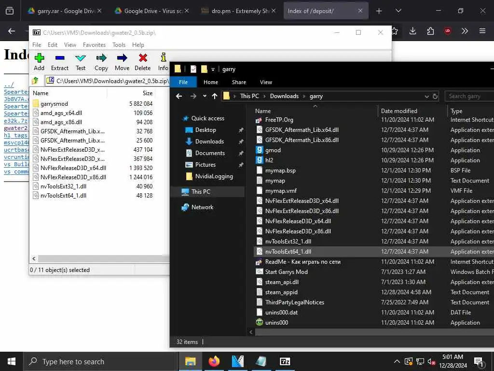Screen dimensions: 494x371
Task: Open Firefox downloads panel icon
Action: coord(412,31)
